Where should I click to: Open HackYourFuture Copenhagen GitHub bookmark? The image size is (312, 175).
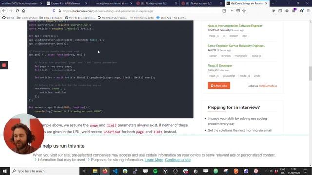click(112, 17)
